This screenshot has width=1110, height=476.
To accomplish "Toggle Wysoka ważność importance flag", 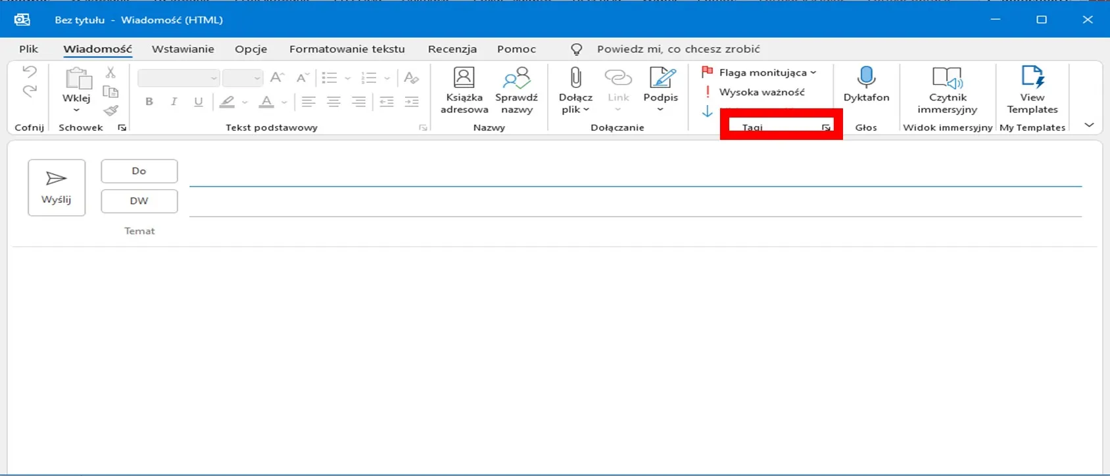I will tap(754, 92).
